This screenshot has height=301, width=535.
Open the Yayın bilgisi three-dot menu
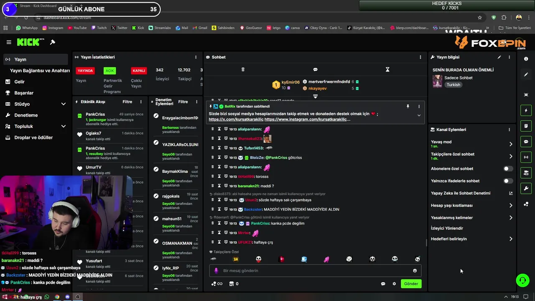(509, 57)
